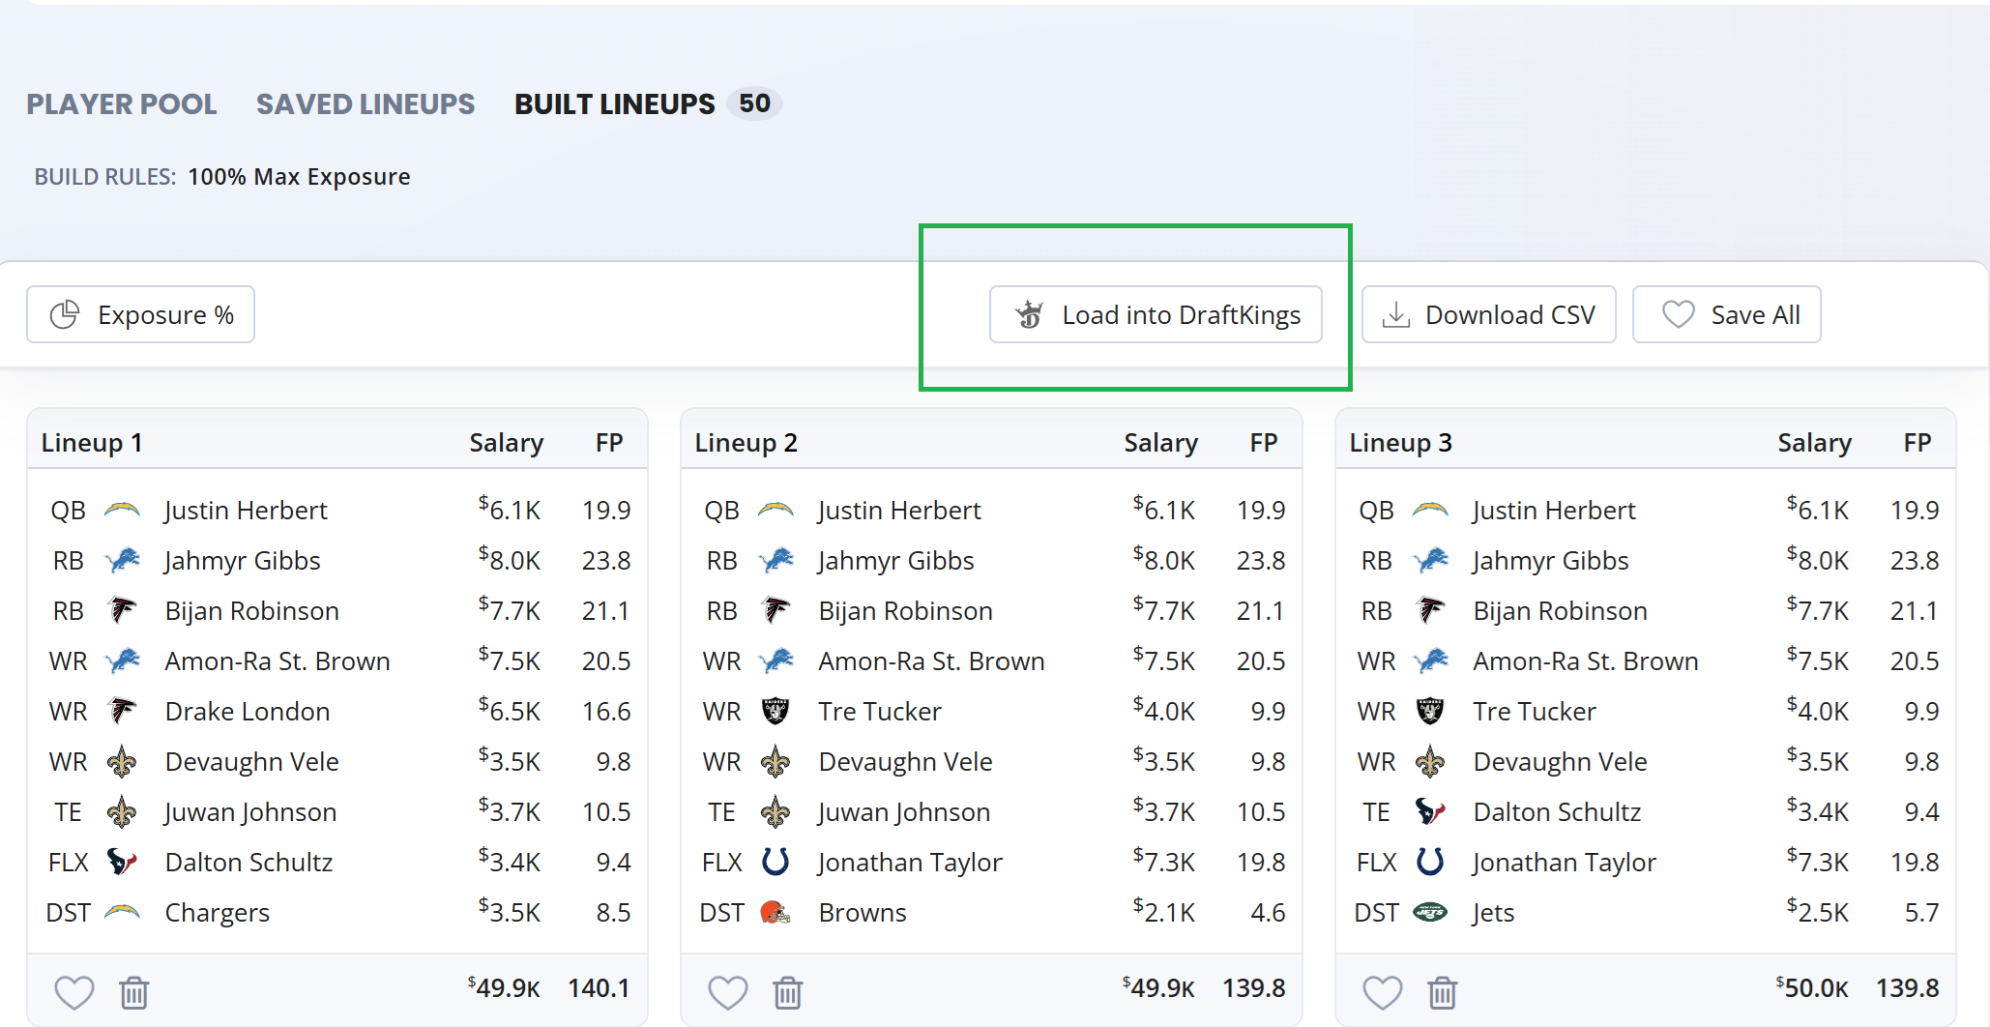
Task: Favorite Lineup 3 with heart icon
Action: (x=1383, y=992)
